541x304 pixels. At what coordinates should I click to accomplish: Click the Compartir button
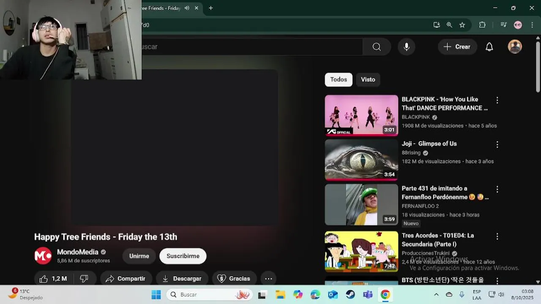pos(126,279)
